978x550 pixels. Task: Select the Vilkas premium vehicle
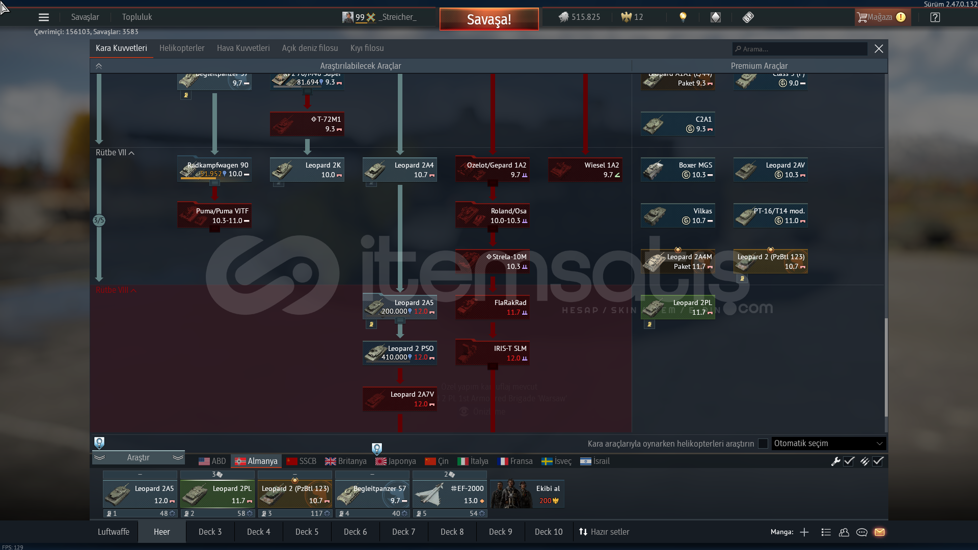pos(678,216)
